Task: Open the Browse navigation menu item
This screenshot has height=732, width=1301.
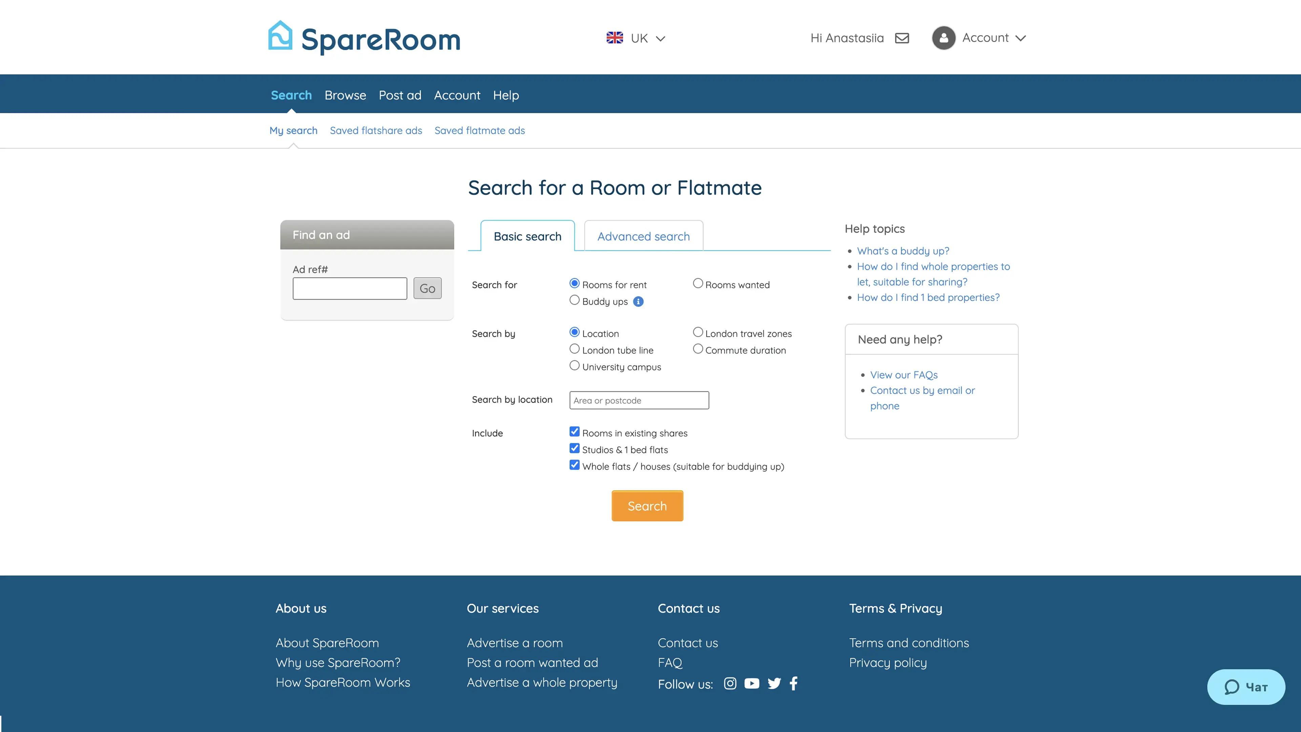Action: pyautogui.click(x=345, y=96)
